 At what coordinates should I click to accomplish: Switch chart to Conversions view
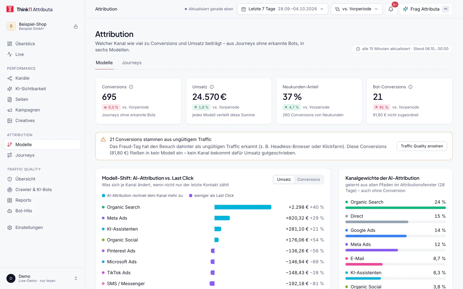click(309, 180)
